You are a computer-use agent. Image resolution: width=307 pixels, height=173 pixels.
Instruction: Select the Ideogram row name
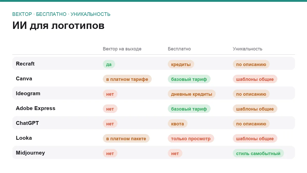coord(28,93)
